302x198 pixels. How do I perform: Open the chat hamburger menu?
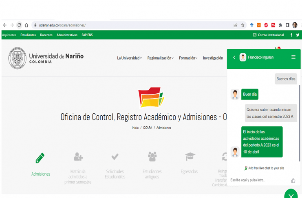tap(293, 57)
